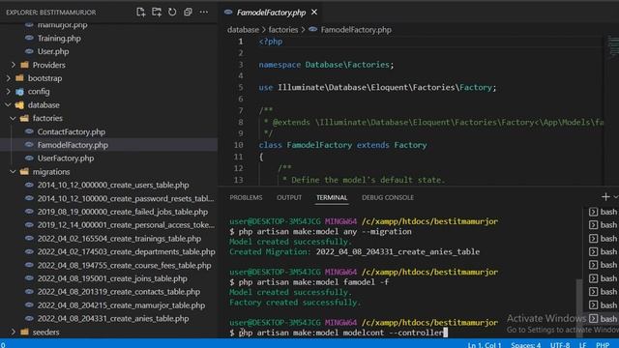Click the namespace Database\Factories line
The height and width of the screenshot is (348, 619).
(326, 65)
